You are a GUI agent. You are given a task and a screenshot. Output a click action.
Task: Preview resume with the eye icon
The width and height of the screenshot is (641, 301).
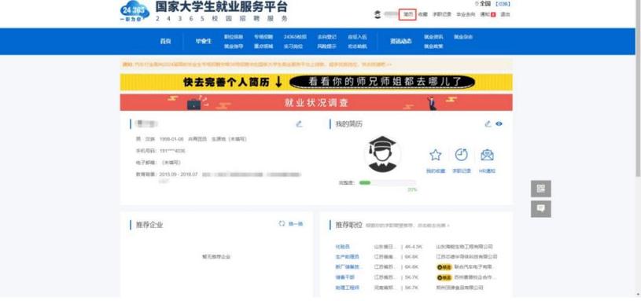(x=499, y=123)
